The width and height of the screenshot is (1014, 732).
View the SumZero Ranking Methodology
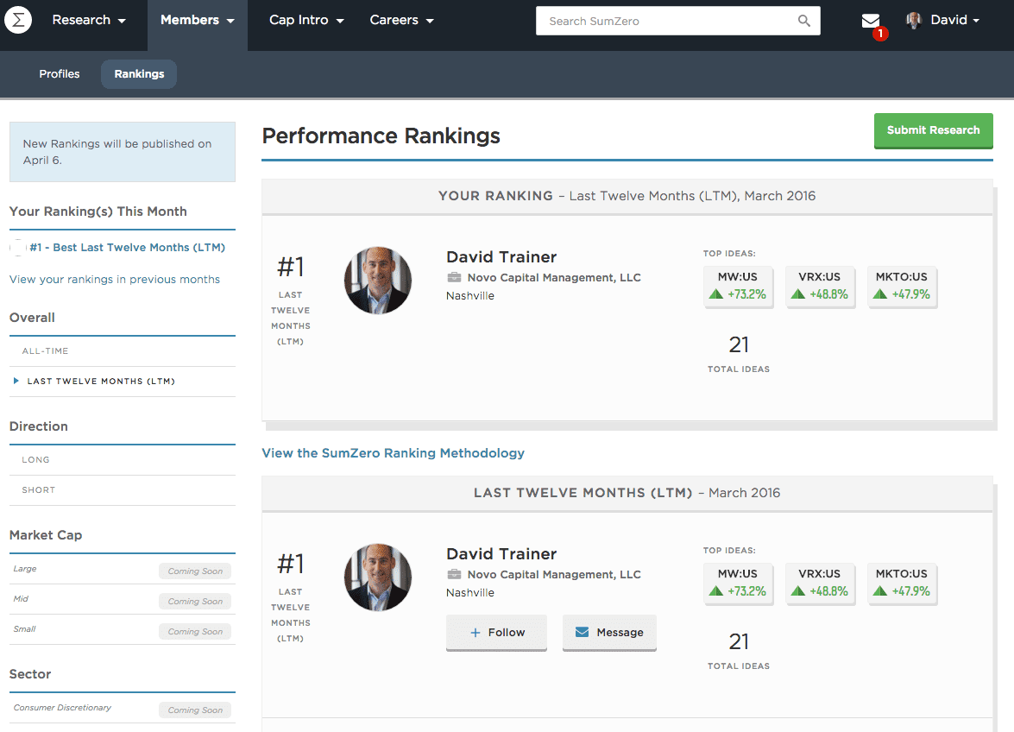[394, 453]
